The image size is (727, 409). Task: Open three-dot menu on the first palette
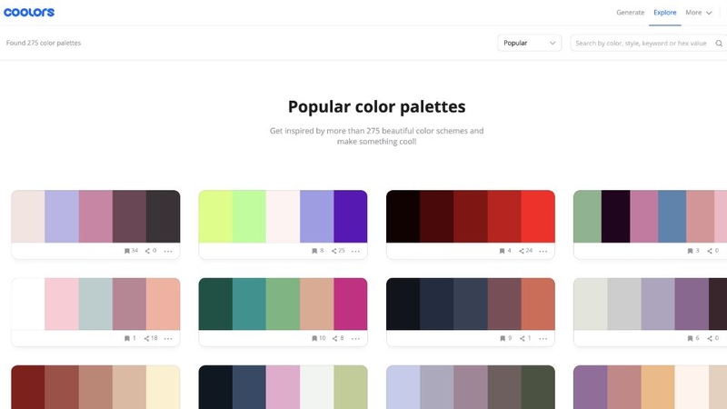coord(168,250)
